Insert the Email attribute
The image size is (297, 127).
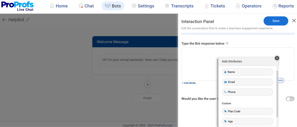point(247,82)
